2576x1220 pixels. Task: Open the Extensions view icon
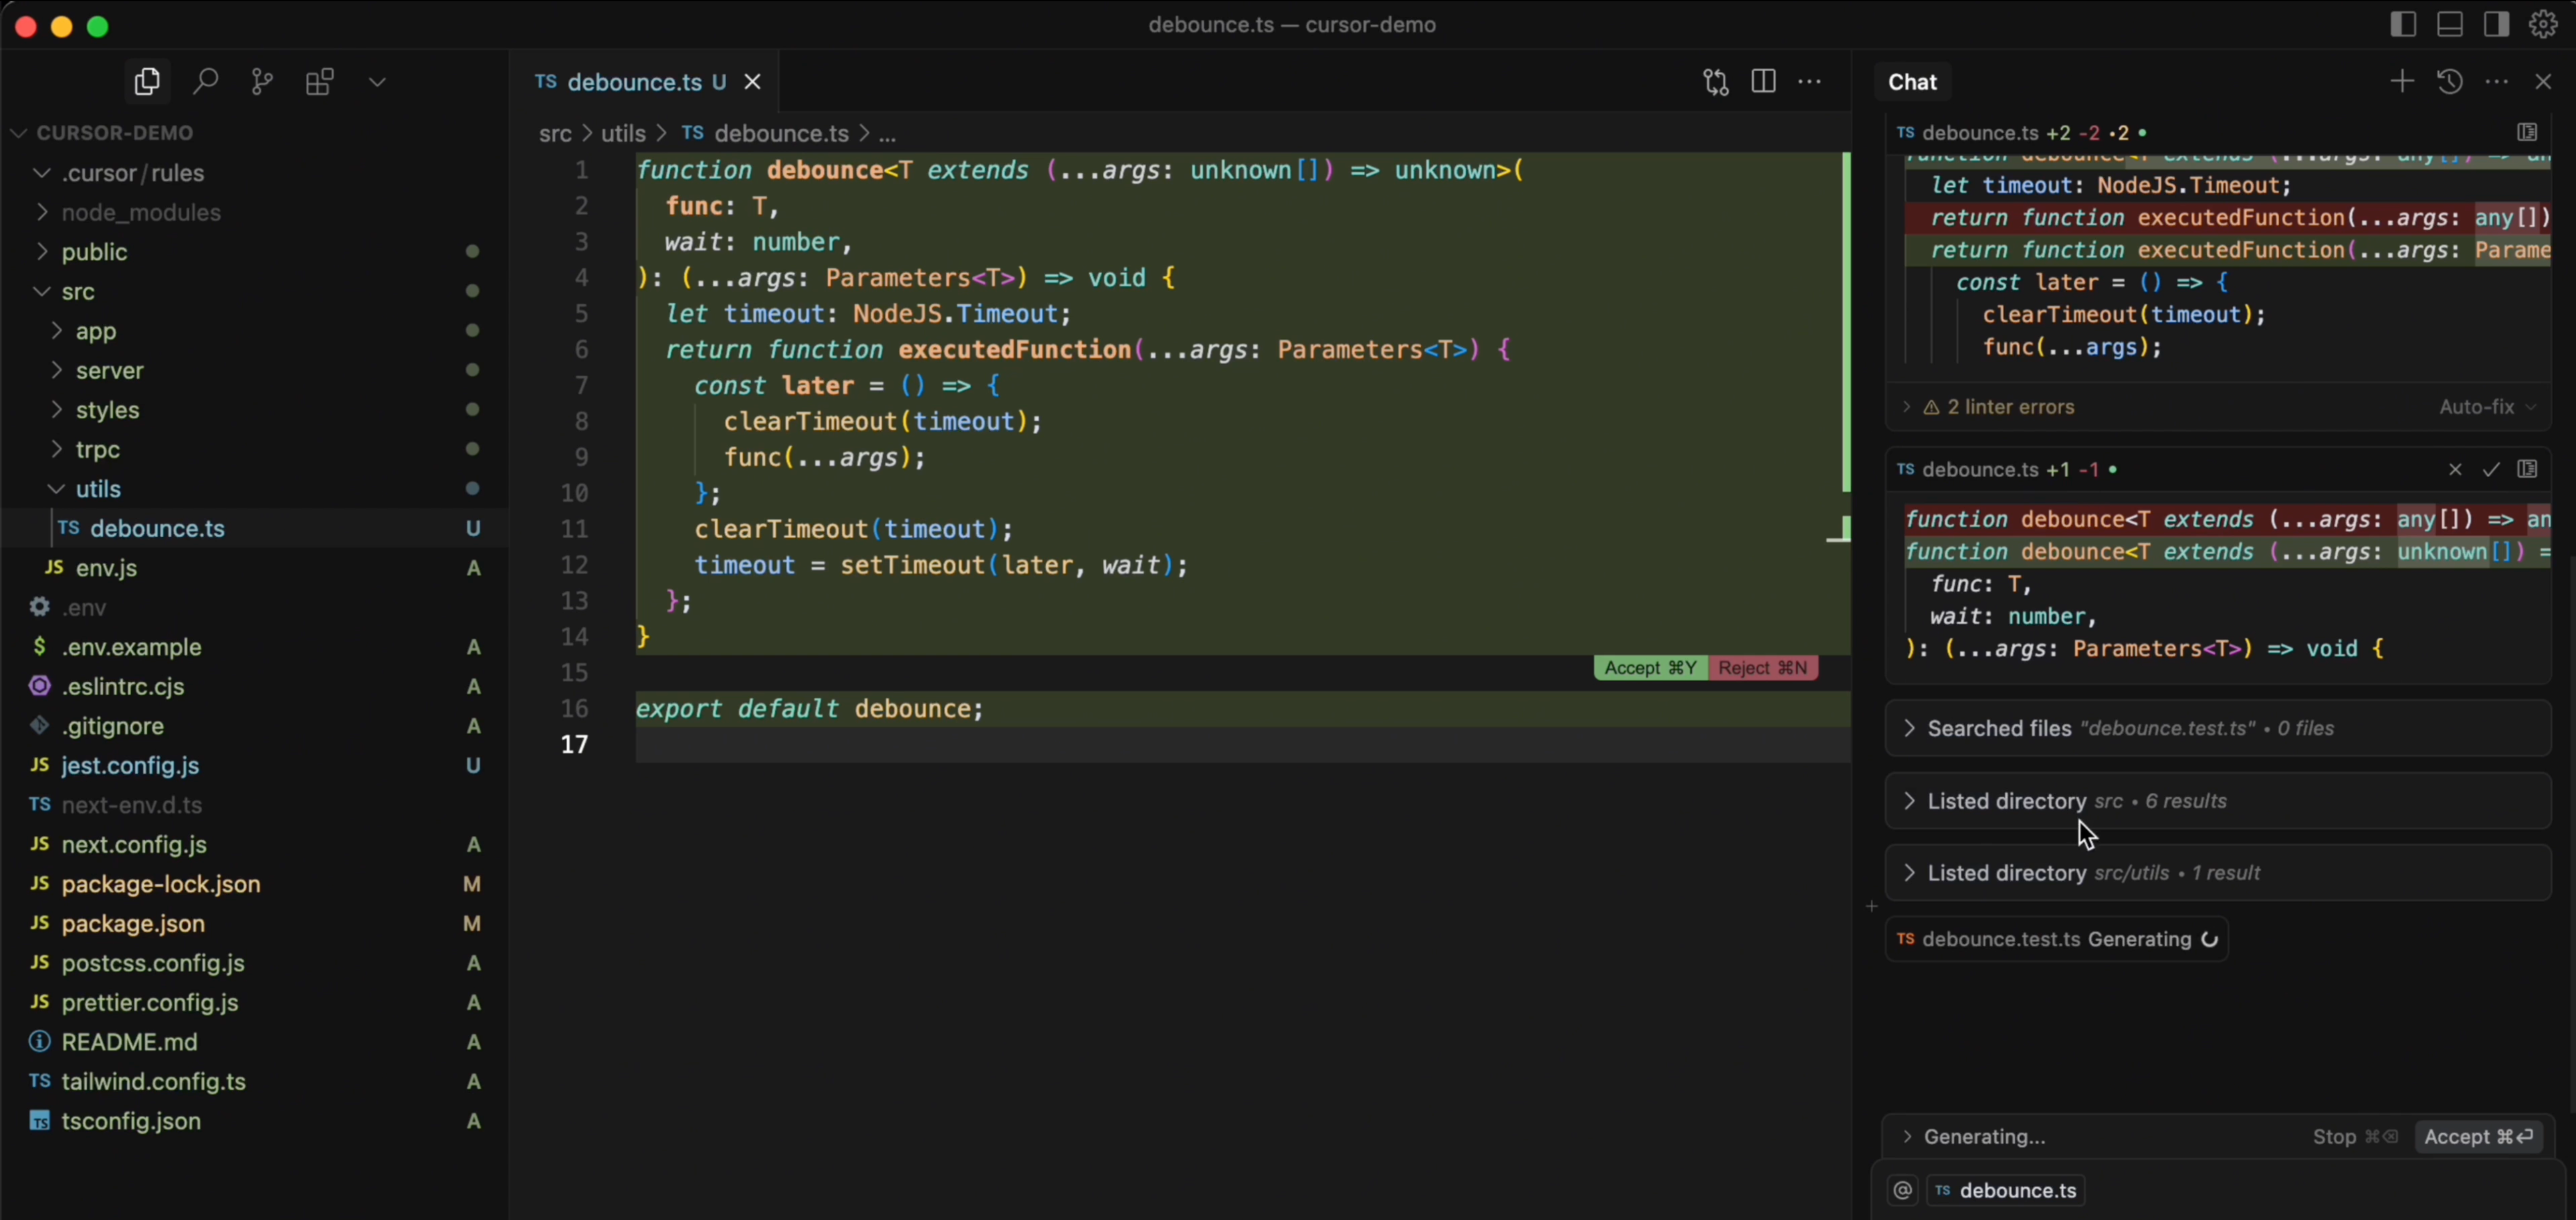point(320,81)
